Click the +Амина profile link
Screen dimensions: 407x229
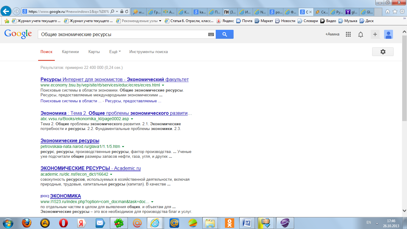click(332, 34)
